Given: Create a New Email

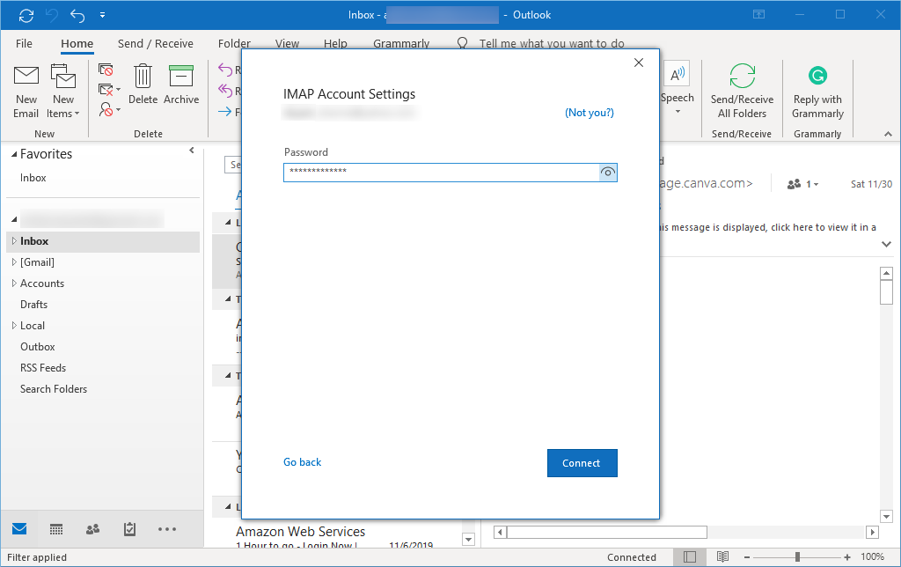Looking at the screenshot, I should click(26, 92).
